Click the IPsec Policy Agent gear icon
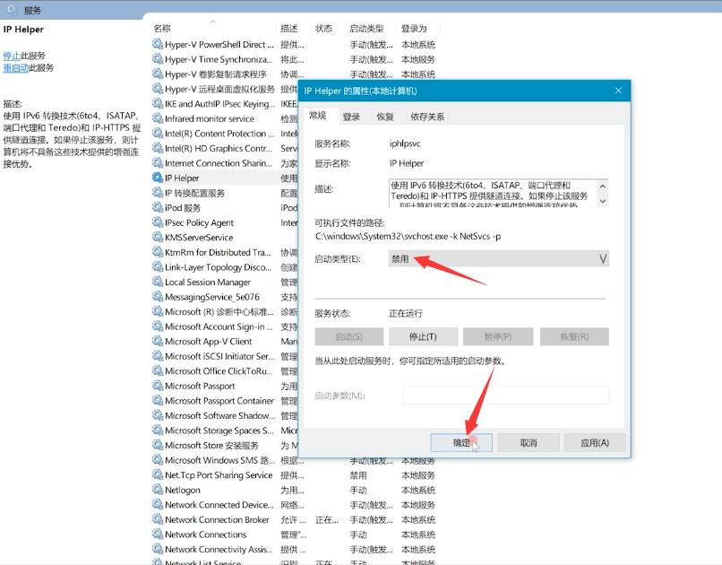Screen dimensions: 722x565 158,222
